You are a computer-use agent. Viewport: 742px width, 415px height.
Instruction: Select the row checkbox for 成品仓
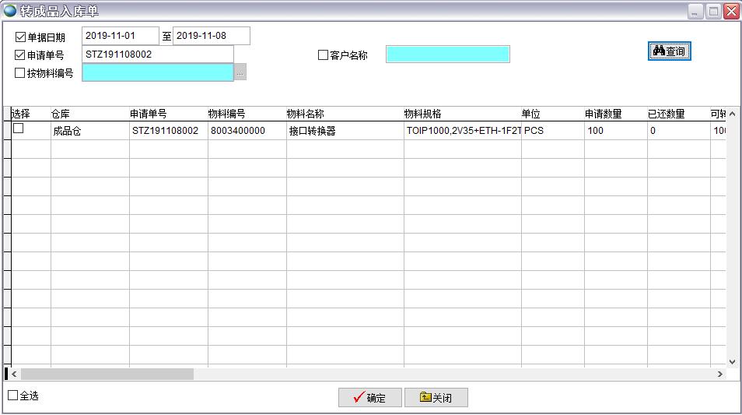(19, 128)
